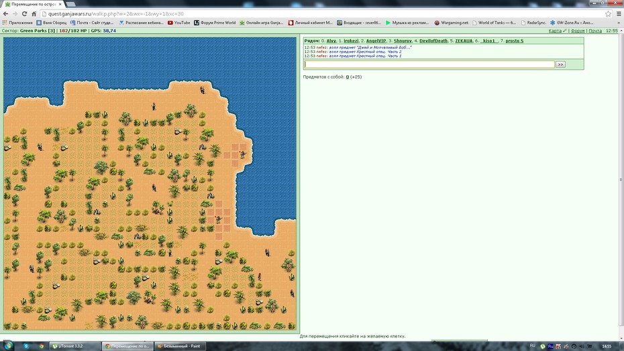Open the GW-Zone.Ru bookmark

[x=571, y=23]
